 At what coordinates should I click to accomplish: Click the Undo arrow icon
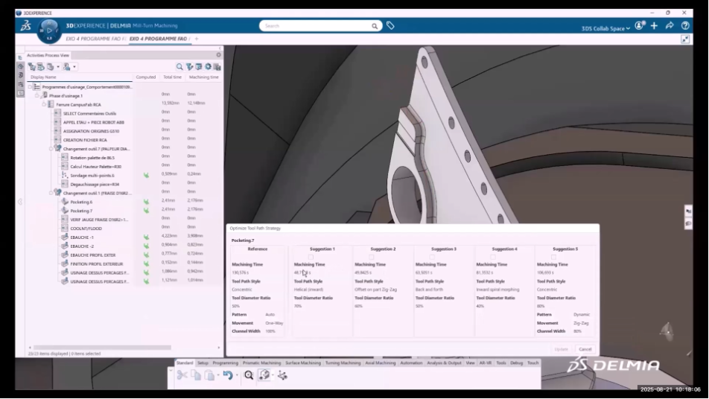click(227, 375)
